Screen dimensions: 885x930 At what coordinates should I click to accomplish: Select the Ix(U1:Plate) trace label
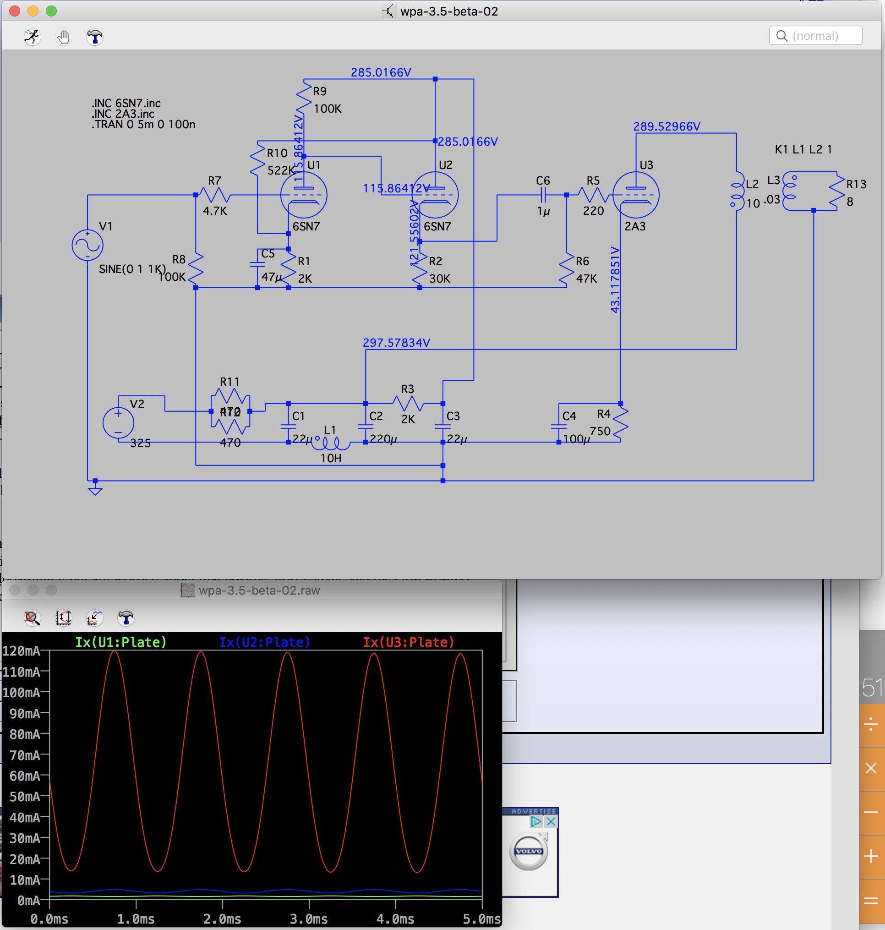pos(121,642)
